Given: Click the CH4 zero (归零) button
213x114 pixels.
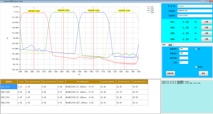Looking at the screenshot, I should point(206,39).
